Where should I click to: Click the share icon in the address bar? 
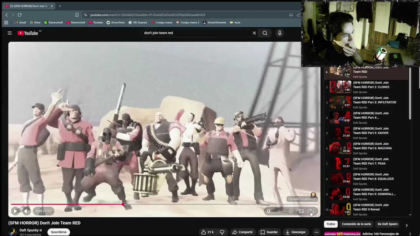298,15
